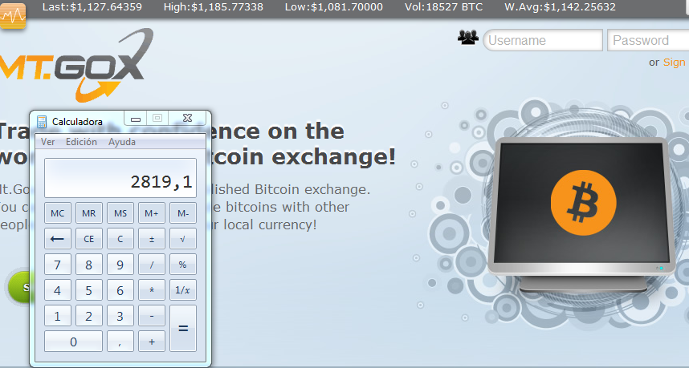Click the High:$1,185.77338 ticker value
The width and height of the screenshot is (689, 368).
click(214, 7)
